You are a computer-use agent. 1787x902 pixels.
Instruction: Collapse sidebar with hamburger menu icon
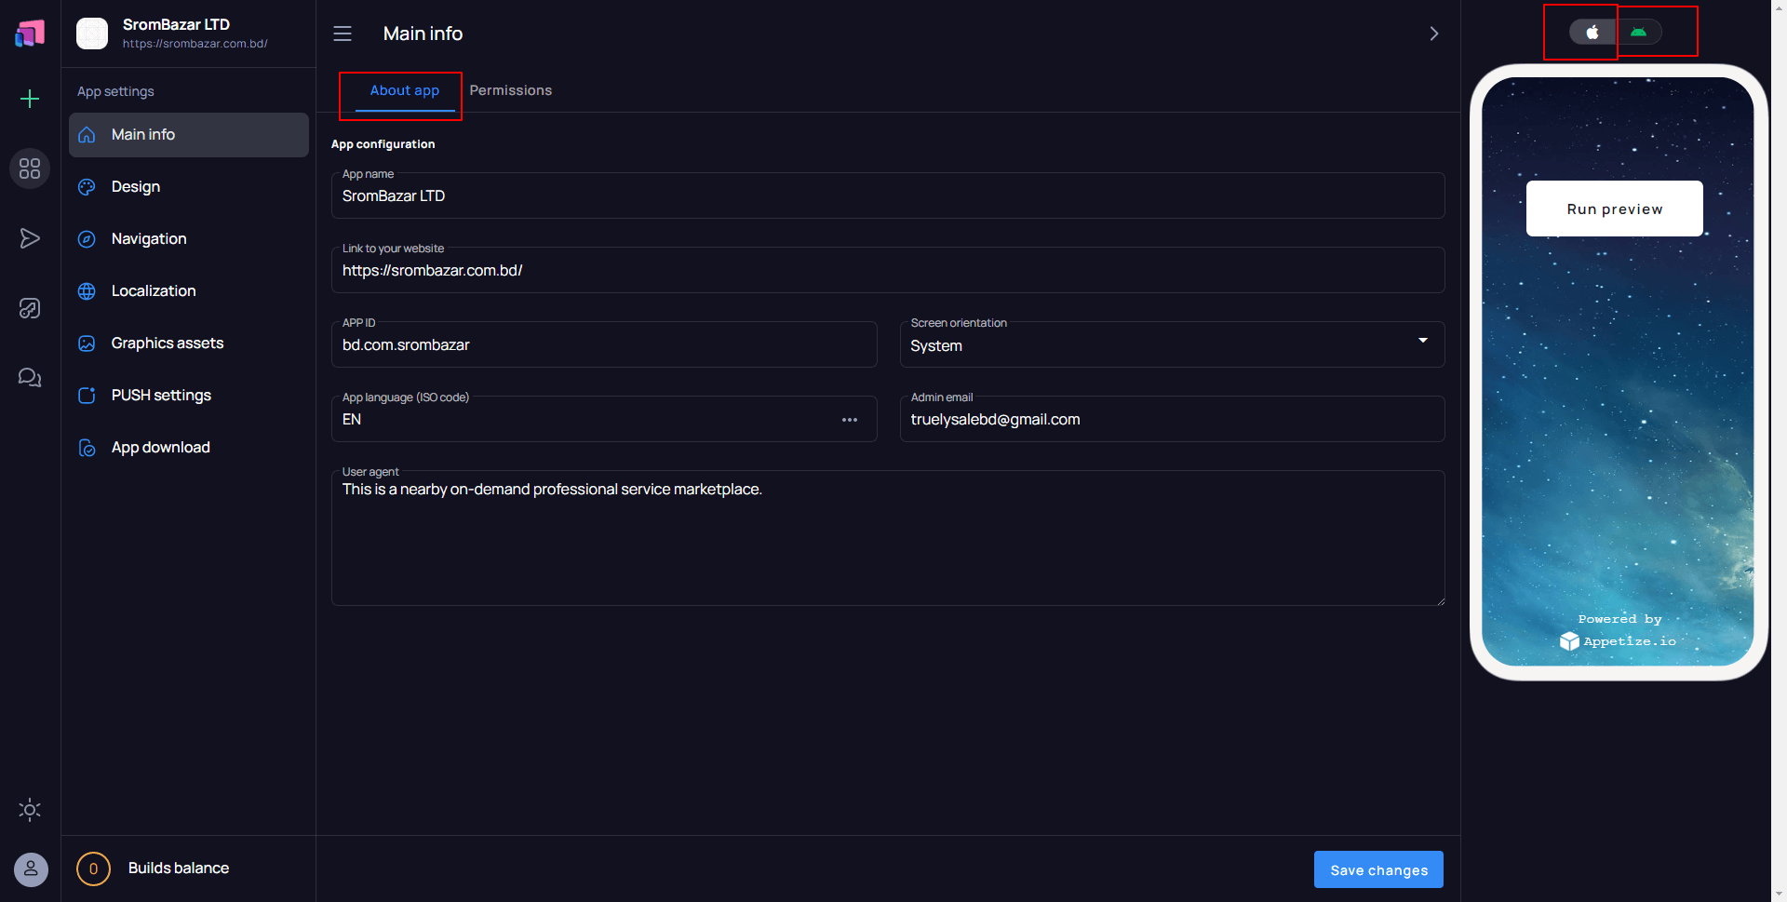click(343, 33)
